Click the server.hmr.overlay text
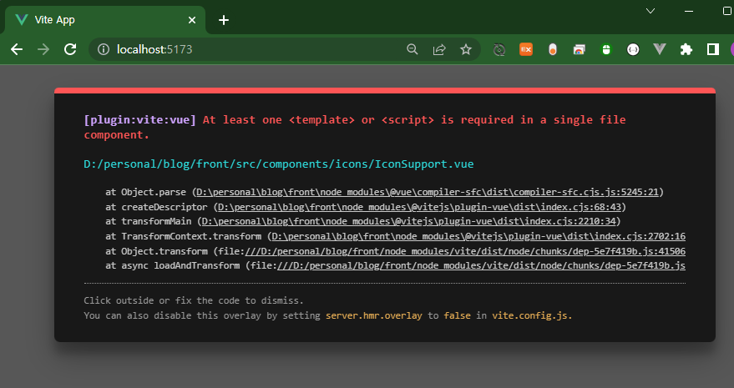Viewport: 734px width, 388px height. pyautogui.click(x=374, y=315)
